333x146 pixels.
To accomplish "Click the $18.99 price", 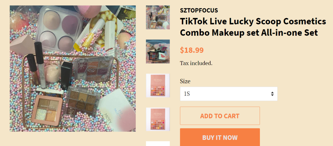I will [x=192, y=50].
